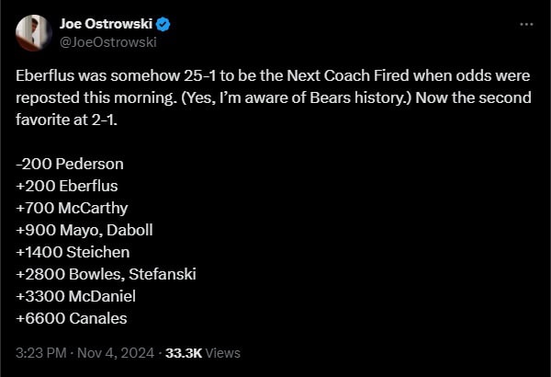Click the words "reposted this morning"

pyautogui.click(x=88, y=97)
